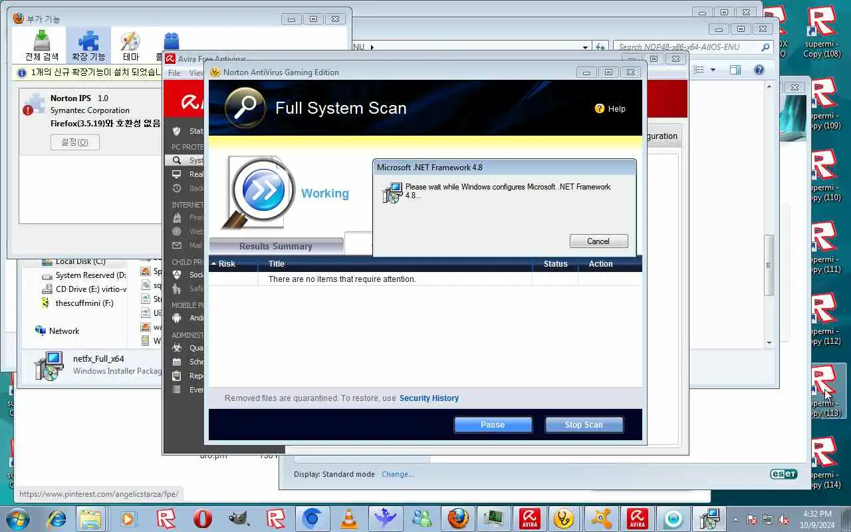Click the Stop Scan button
The width and height of the screenshot is (851, 532).
584,425
